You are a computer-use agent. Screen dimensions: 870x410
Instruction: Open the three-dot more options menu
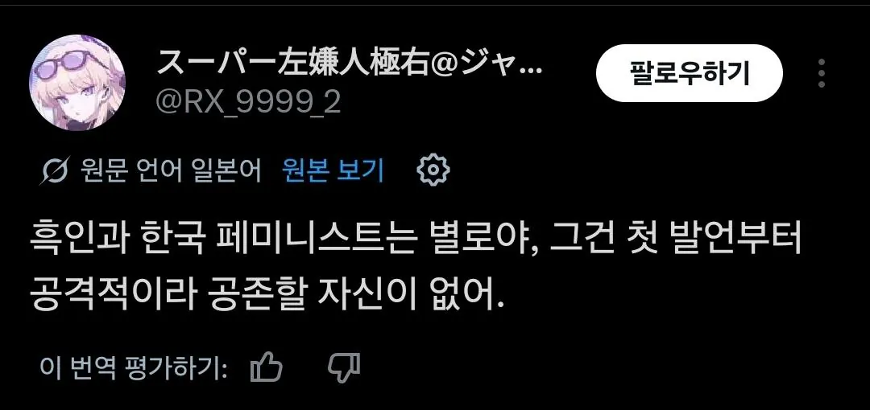822,73
